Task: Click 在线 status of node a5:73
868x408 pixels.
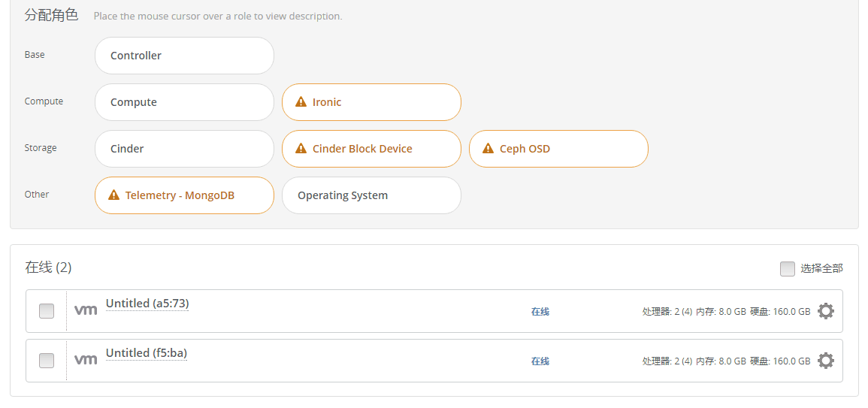Action: 540,312
